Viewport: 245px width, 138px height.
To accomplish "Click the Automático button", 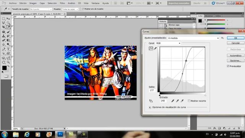I will tap(236, 56).
